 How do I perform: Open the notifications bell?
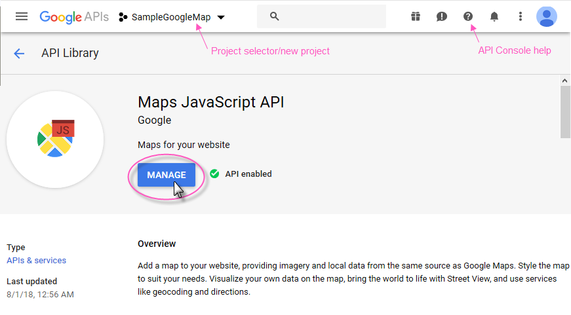tap(494, 16)
